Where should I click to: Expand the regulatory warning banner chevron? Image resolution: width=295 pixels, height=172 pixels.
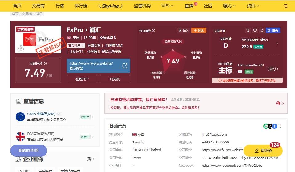point(283,103)
